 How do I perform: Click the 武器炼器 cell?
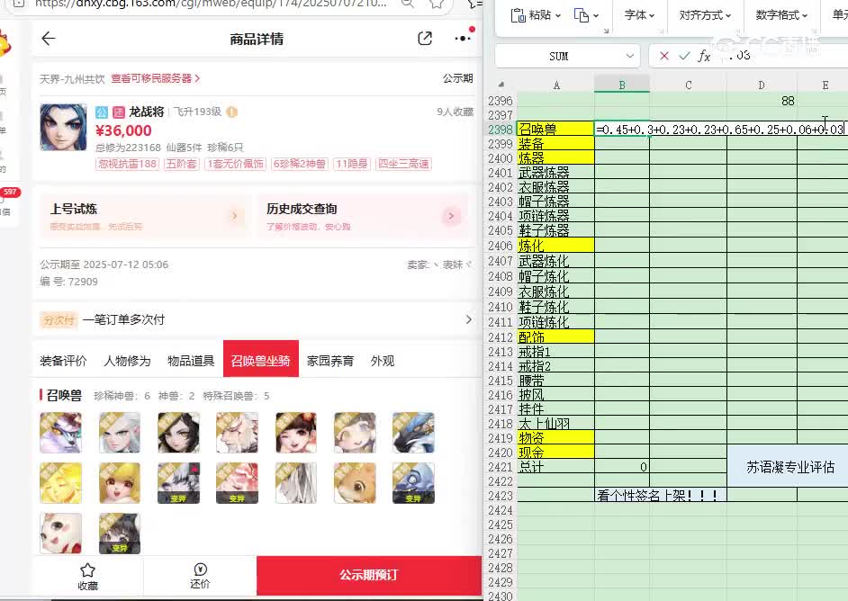(555, 173)
